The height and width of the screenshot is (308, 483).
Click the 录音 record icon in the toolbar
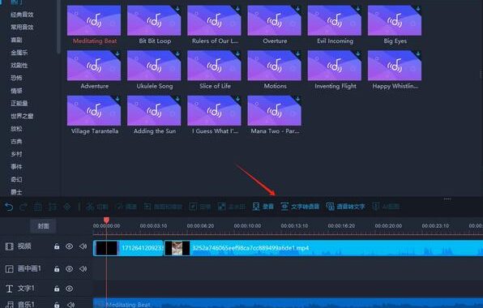(256, 207)
